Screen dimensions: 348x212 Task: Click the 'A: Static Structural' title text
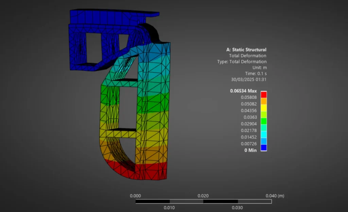coord(246,50)
